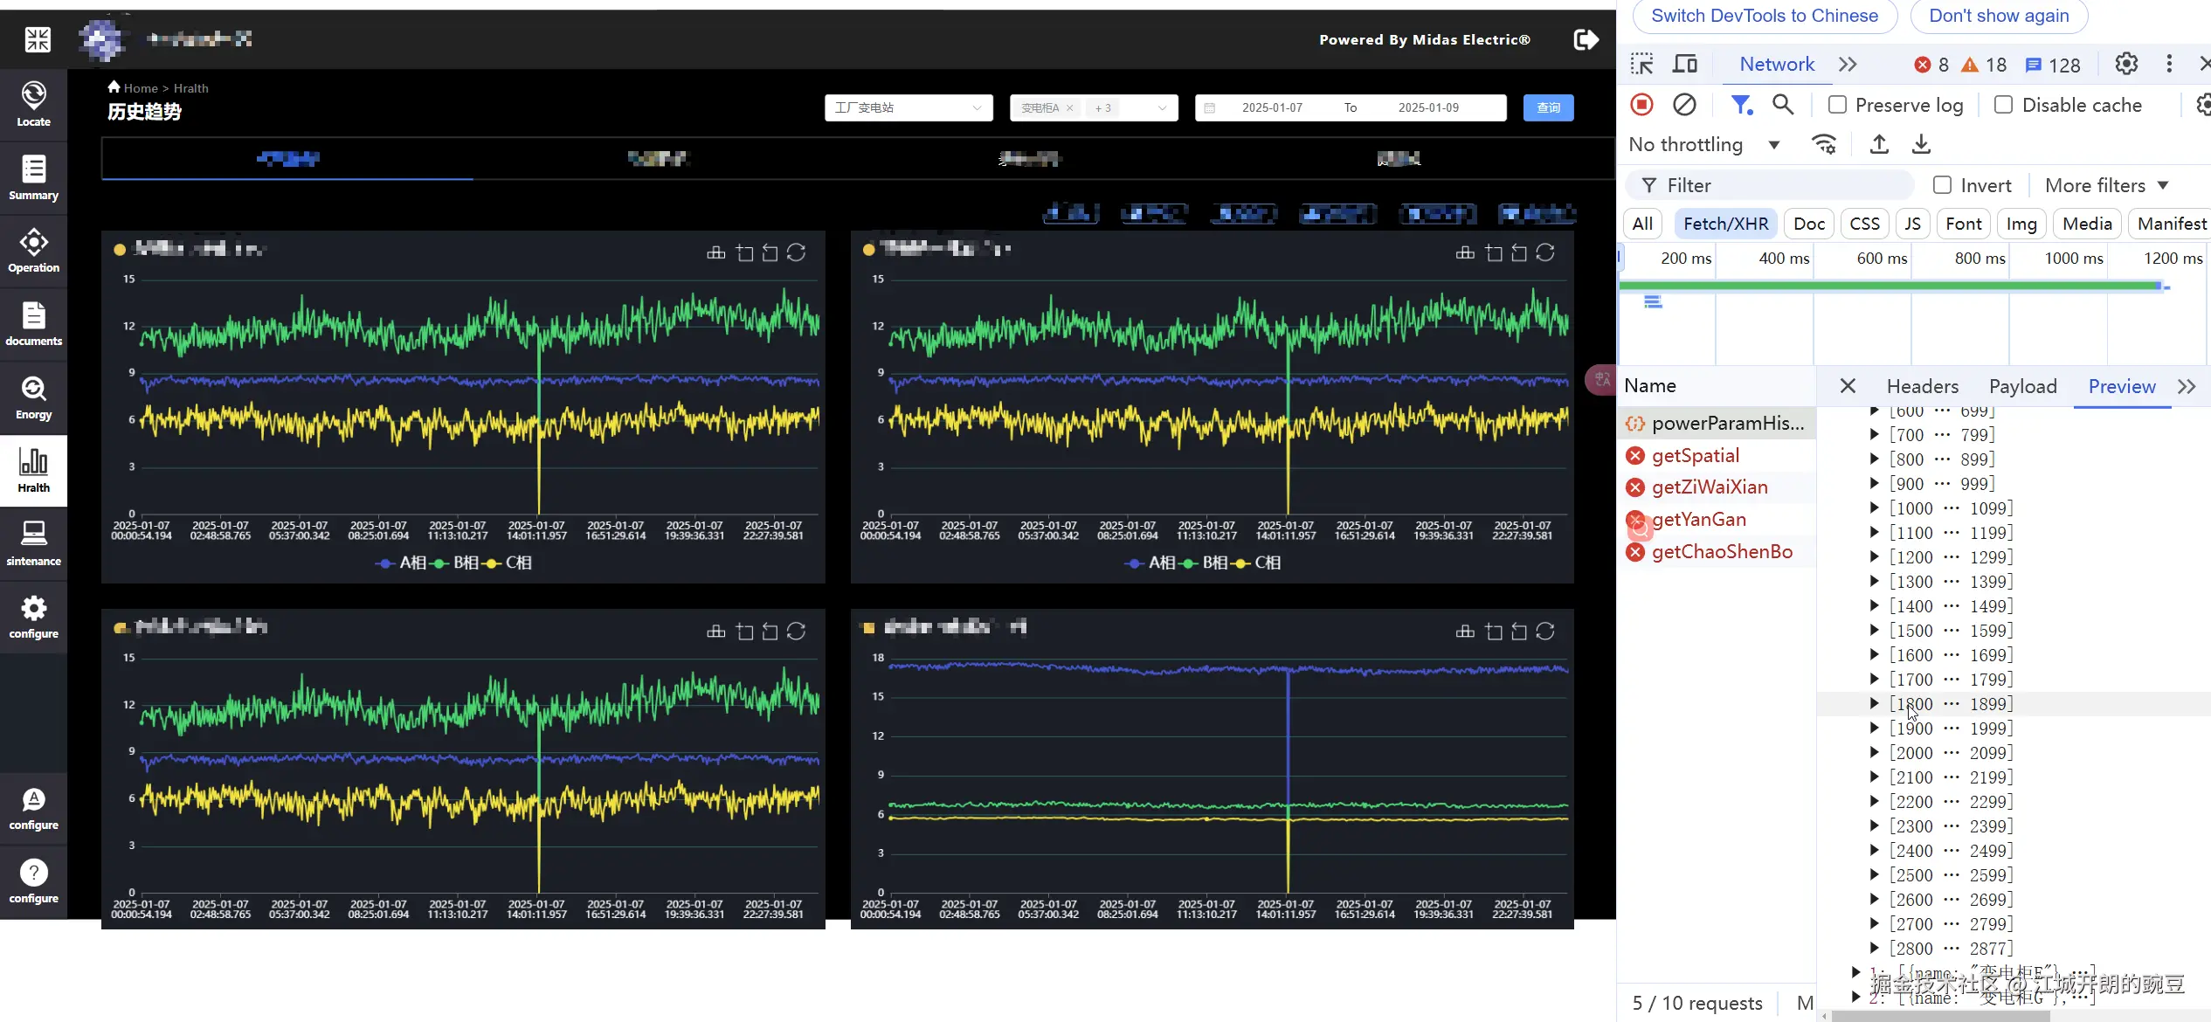Clear the network log
2211x1022 pixels.
pos(1684,105)
